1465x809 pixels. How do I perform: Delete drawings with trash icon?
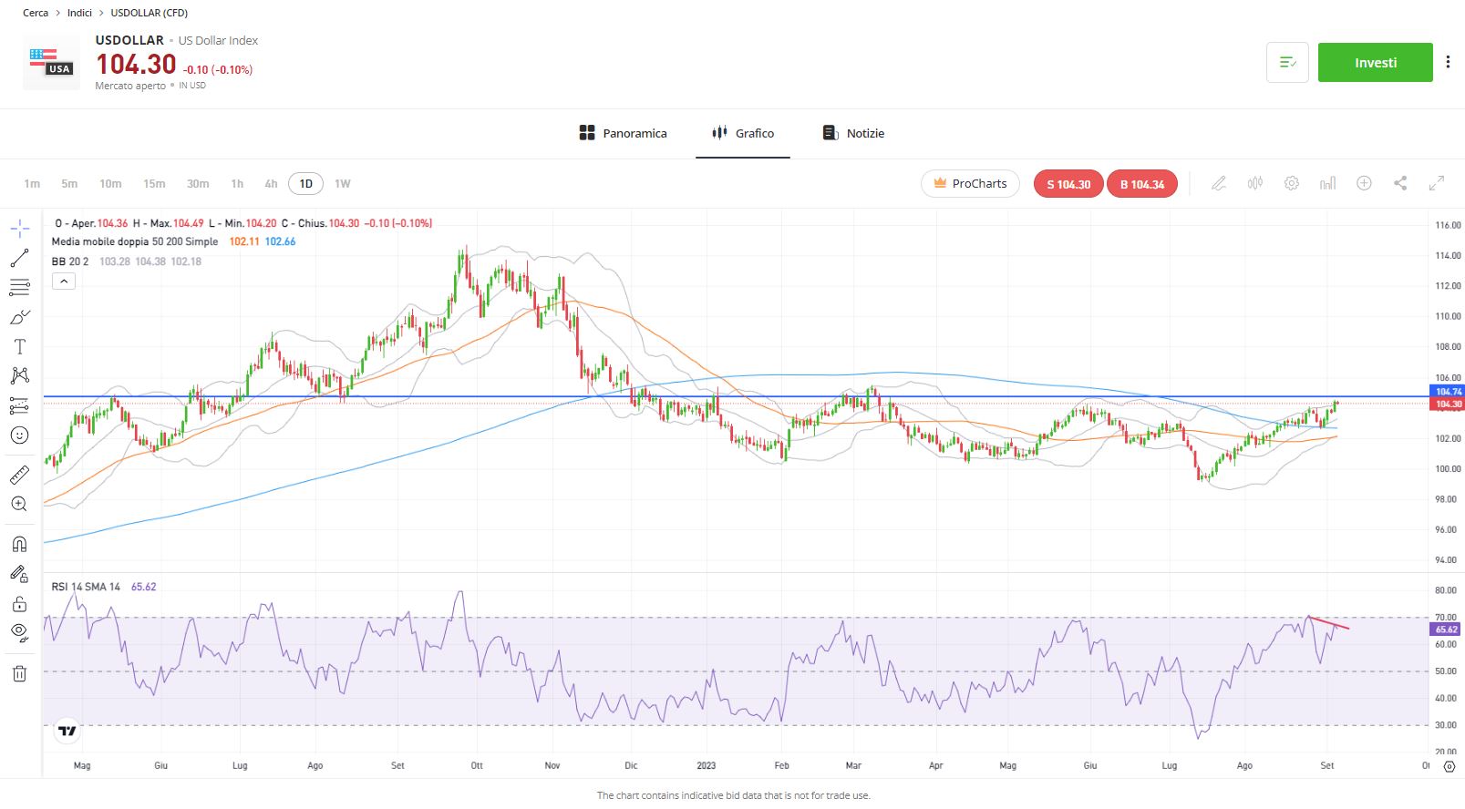[19, 673]
